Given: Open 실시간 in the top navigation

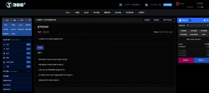Looking at the screenshot, I should [x=86, y=13].
